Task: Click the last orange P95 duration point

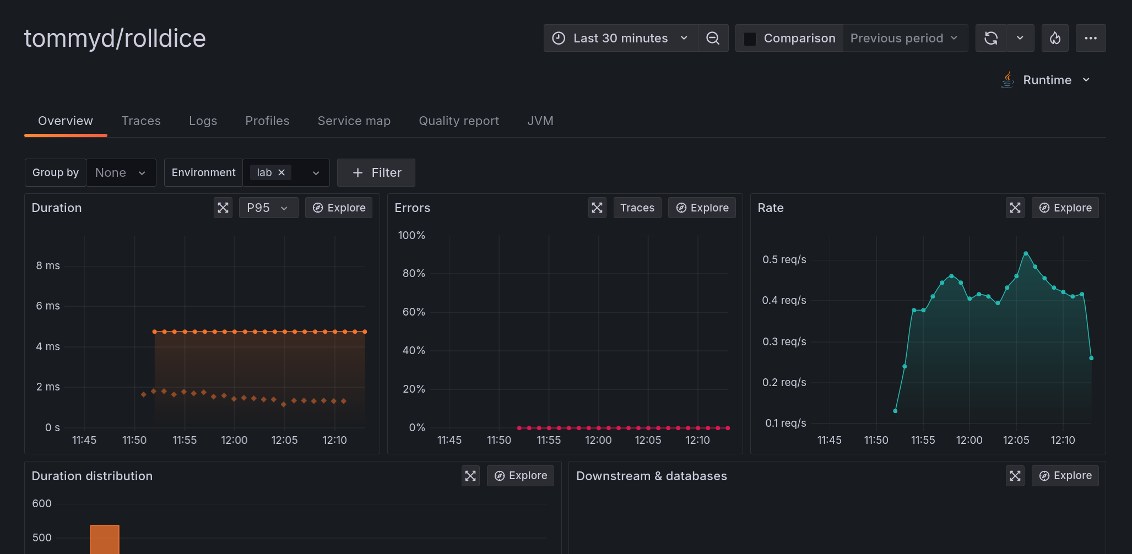Action: (365, 332)
